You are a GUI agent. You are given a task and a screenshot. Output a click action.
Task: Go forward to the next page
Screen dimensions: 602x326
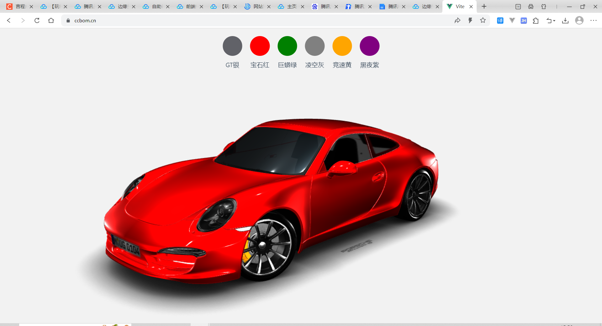(23, 20)
